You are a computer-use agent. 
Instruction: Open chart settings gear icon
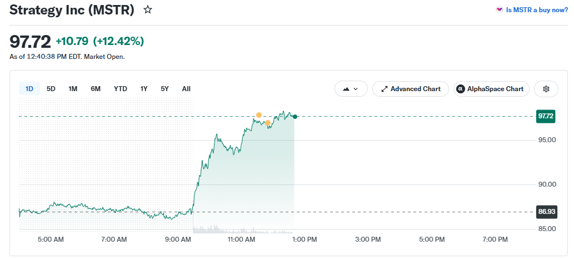coord(546,89)
